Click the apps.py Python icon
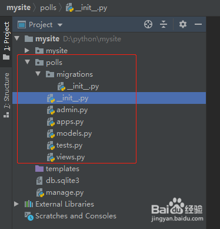The image size is (220, 229). (51, 122)
